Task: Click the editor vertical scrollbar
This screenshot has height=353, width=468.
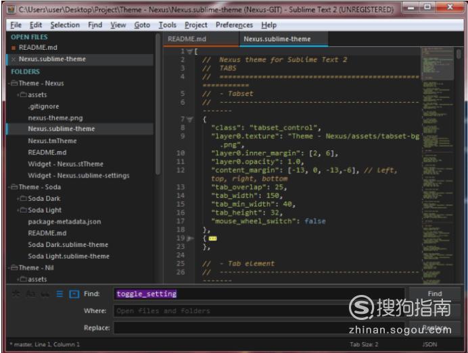Action: [x=459, y=54]
